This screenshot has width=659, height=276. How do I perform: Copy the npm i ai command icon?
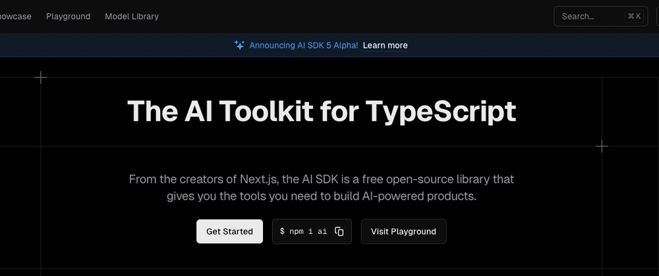[339, 231]
